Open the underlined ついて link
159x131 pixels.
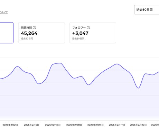[x=4, y=12]
